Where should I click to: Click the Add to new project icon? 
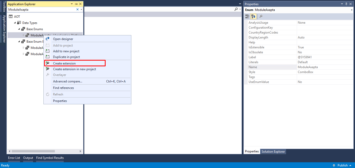point(48,51)
